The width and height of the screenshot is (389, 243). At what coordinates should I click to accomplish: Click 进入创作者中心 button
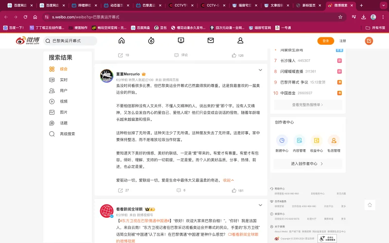(x=308, y=164)
